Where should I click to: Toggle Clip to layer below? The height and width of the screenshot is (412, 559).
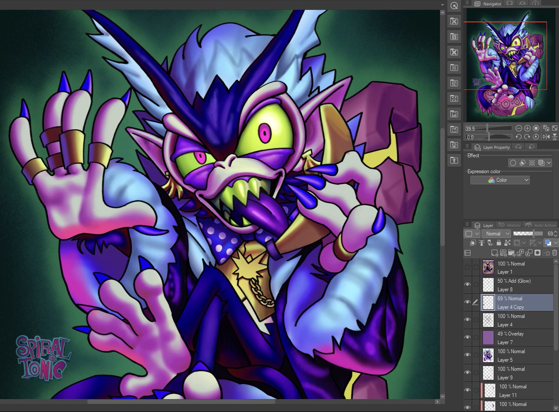pyautogui.click(x=473, y=243)
